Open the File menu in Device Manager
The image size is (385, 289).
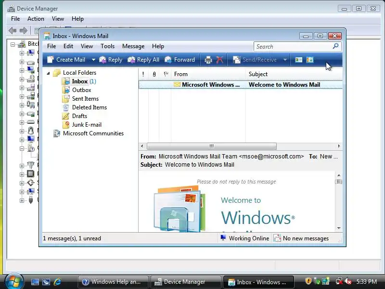(x=15, y=19)
